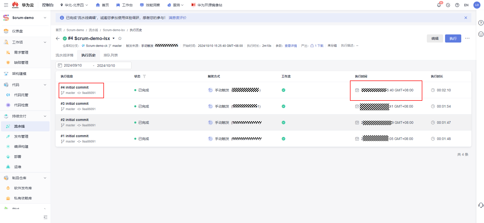
Task: Open the more options ellipsis menu
Action: click(467, 38)
